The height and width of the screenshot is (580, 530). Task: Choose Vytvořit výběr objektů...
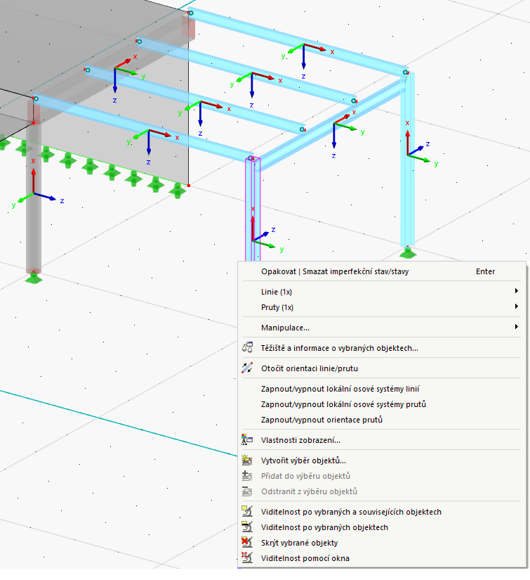point(381,460)
